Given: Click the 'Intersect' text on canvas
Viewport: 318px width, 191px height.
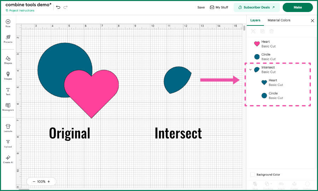Looking at the screenshot, I should click(x=178, y=133).
